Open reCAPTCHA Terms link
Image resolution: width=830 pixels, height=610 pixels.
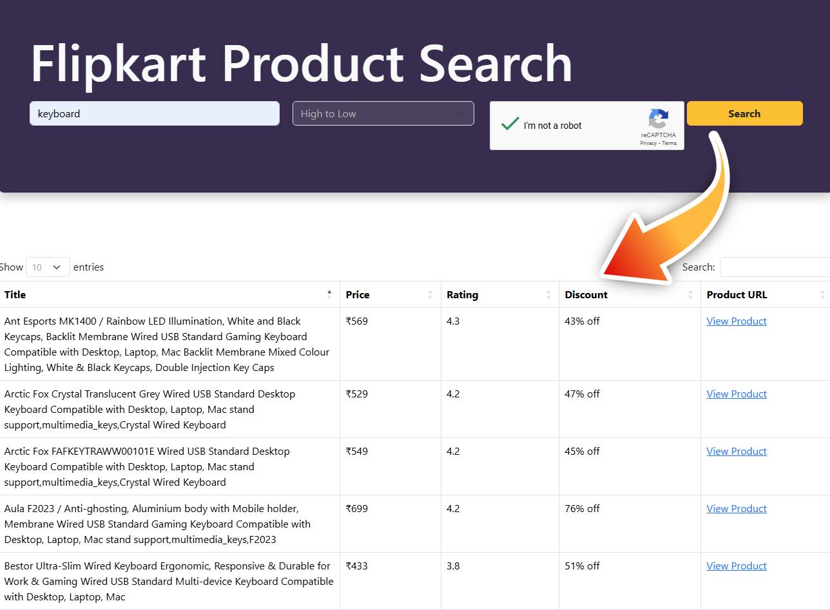[670, 143]
